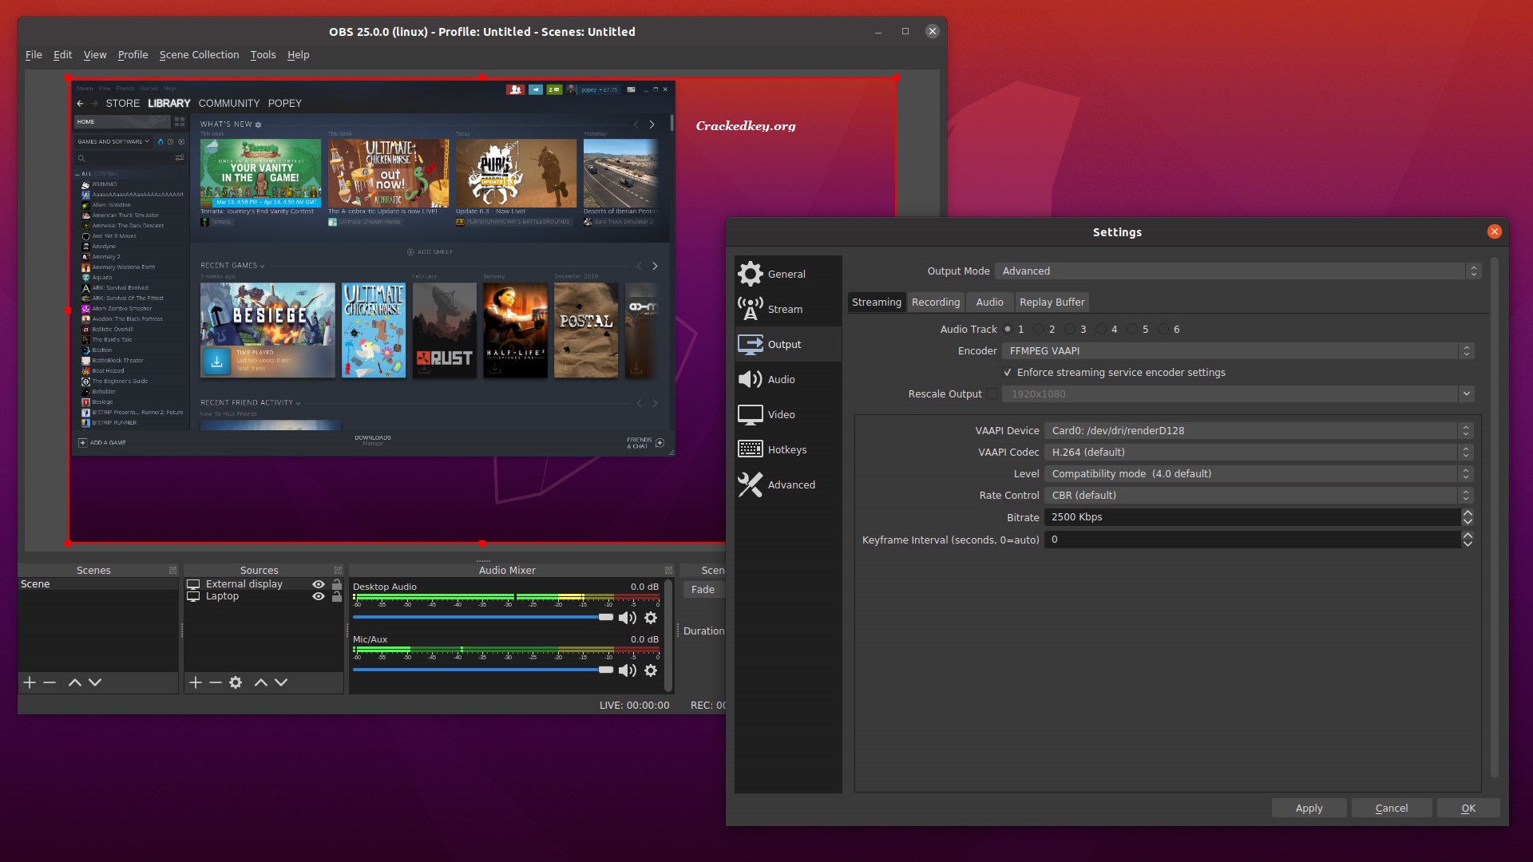The width and height of the screenshot is (1533, 862).
Task: Click Cancel to discard settings changes
Action: point(1392,807)
